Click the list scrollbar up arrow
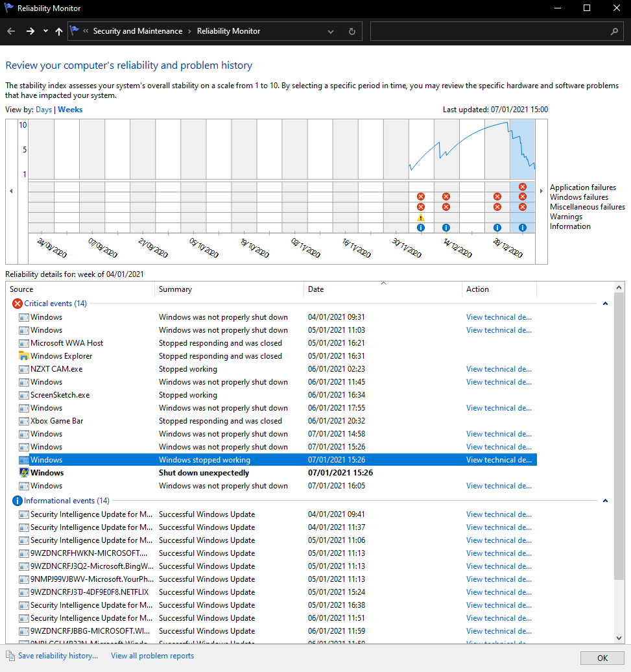The width and height of the screenshot is (631, 672). tap(619, 287)
